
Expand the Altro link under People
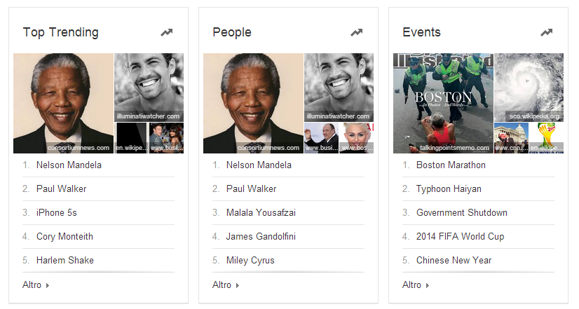pyautogui.click(x=226, y=284)
